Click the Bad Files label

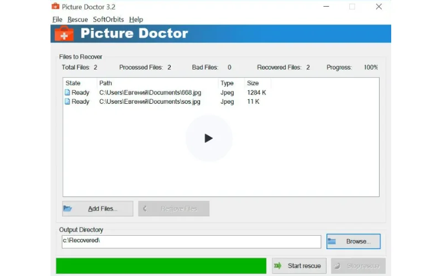click(x=205, y=67)
